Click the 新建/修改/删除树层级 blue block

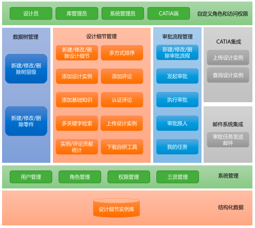(x=26, y=69)
